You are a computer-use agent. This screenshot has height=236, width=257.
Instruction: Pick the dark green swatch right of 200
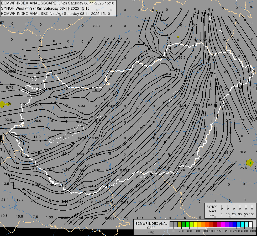click(183, 224)
